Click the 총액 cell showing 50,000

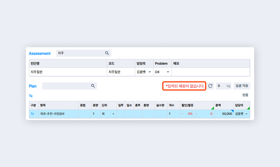pos(224,114)
